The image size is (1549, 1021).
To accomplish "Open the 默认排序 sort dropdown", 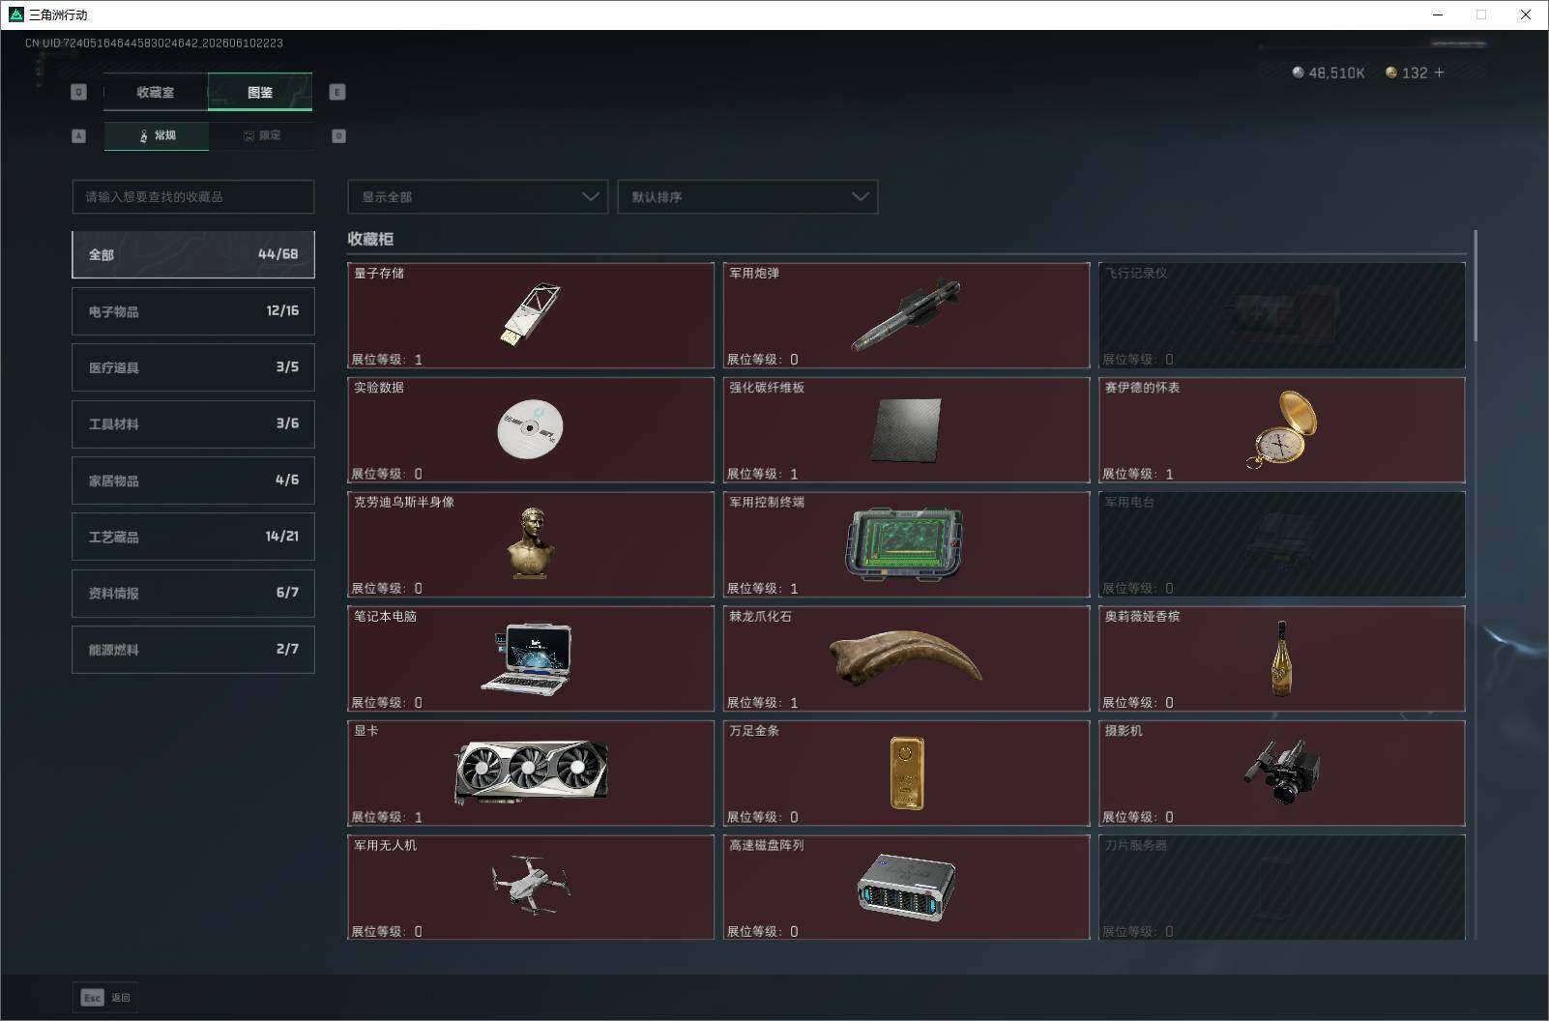I will point(747,196).
